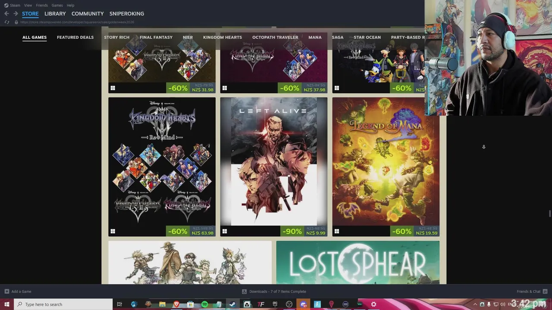Screen dimensions: 552x310
Task: Click the microphone tray icon
Action: 489,304
